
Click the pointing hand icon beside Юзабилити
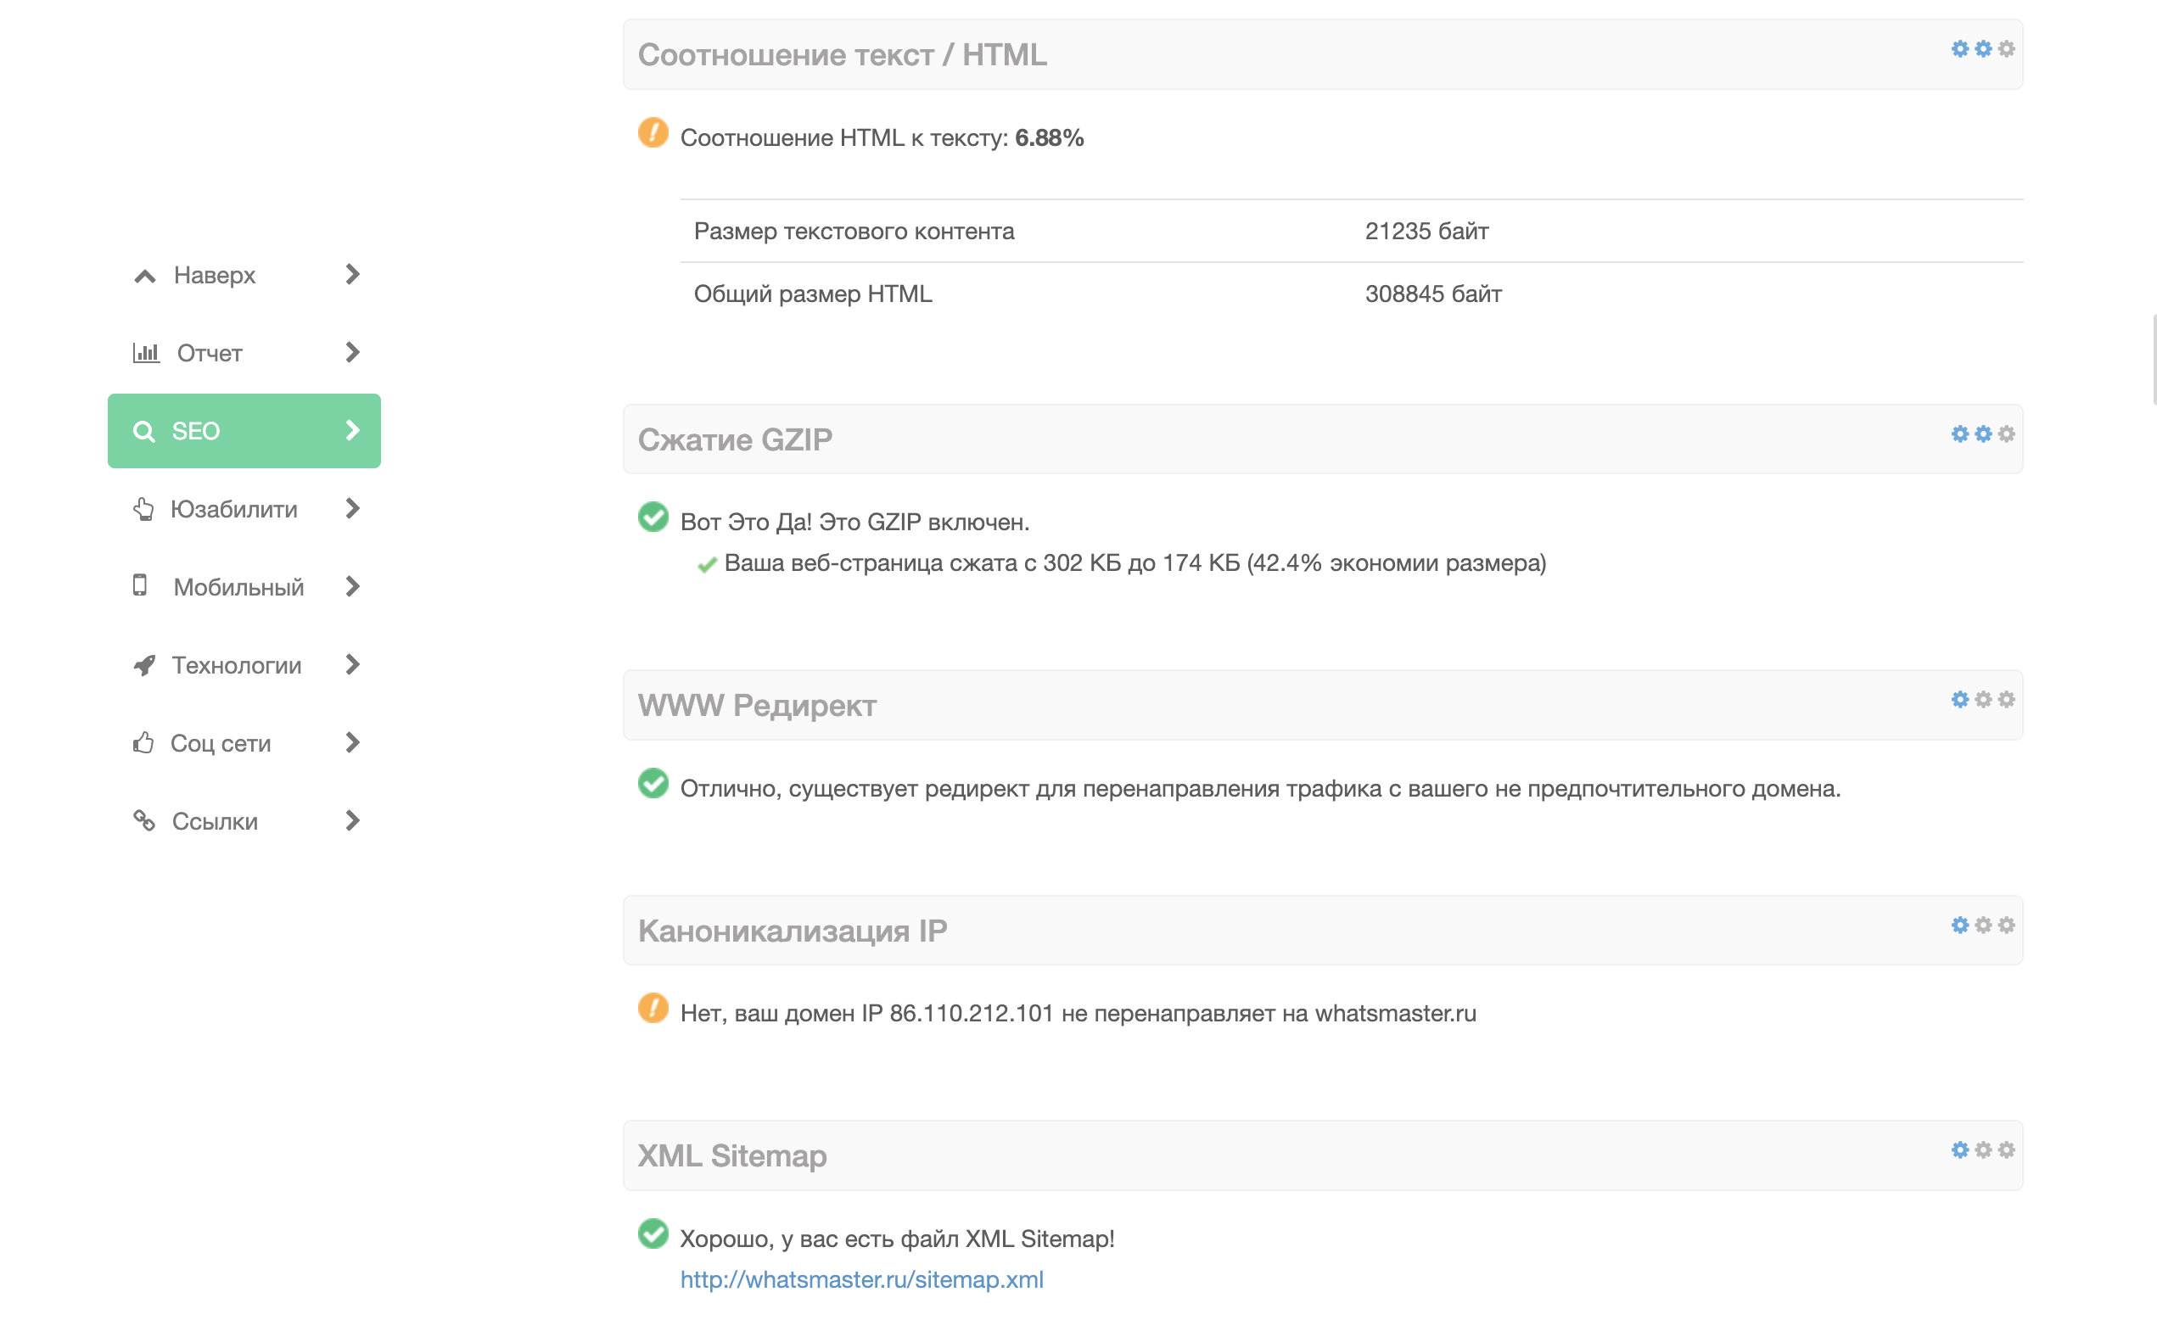tap(143, 510)
